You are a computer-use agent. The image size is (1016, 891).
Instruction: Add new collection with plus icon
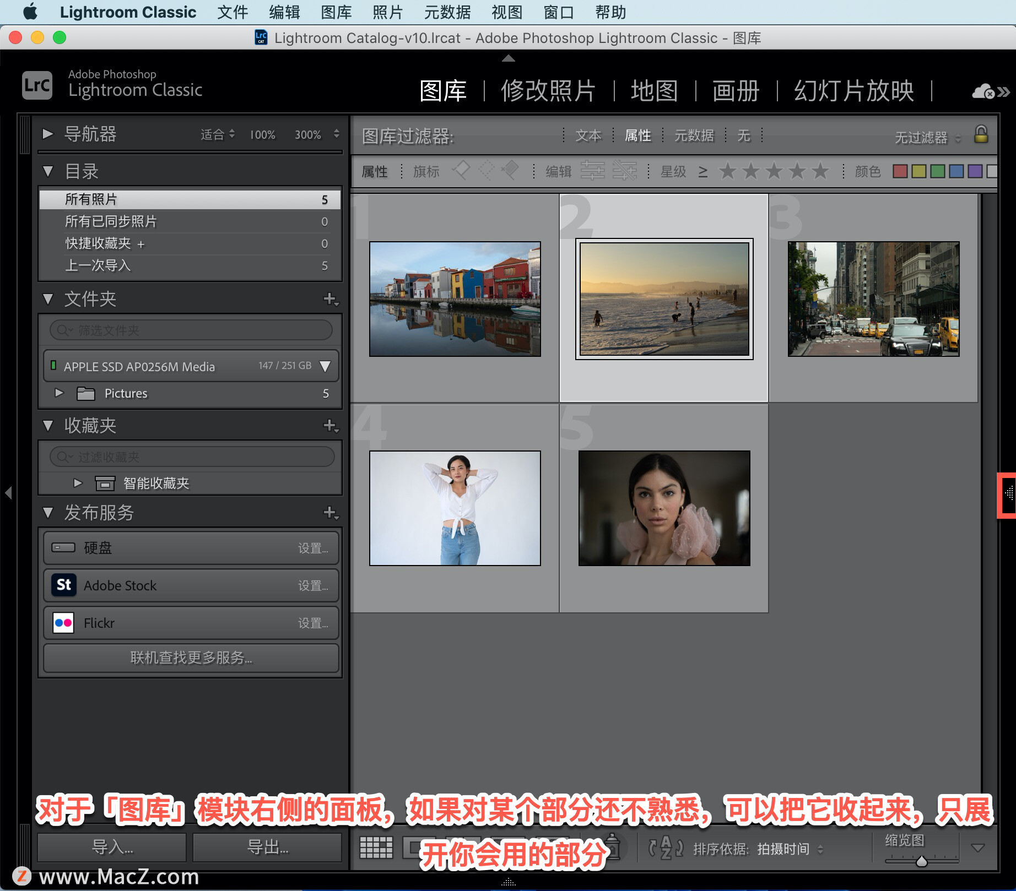pos(331,426)
